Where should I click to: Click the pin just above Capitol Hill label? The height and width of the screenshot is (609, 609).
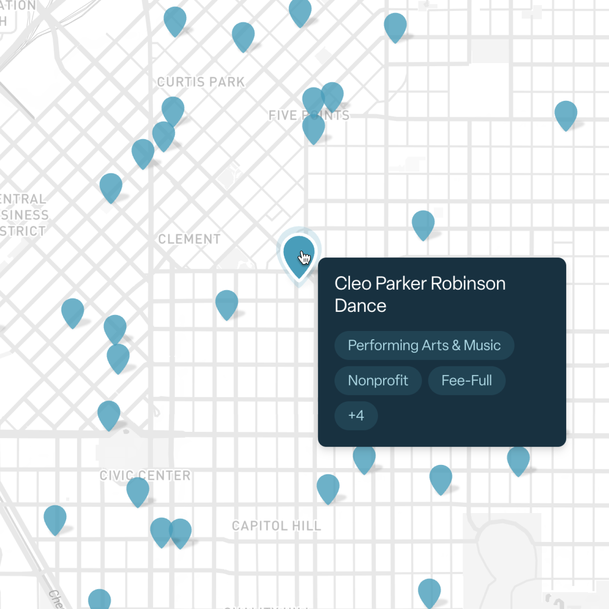pyautogui.click(x=328, y=489)
